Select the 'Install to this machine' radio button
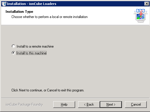 (x=13, y=53)
